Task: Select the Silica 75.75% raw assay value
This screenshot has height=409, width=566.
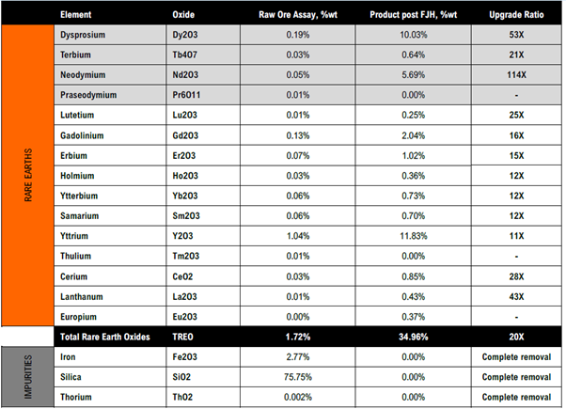Action: [x=297, y=377]
